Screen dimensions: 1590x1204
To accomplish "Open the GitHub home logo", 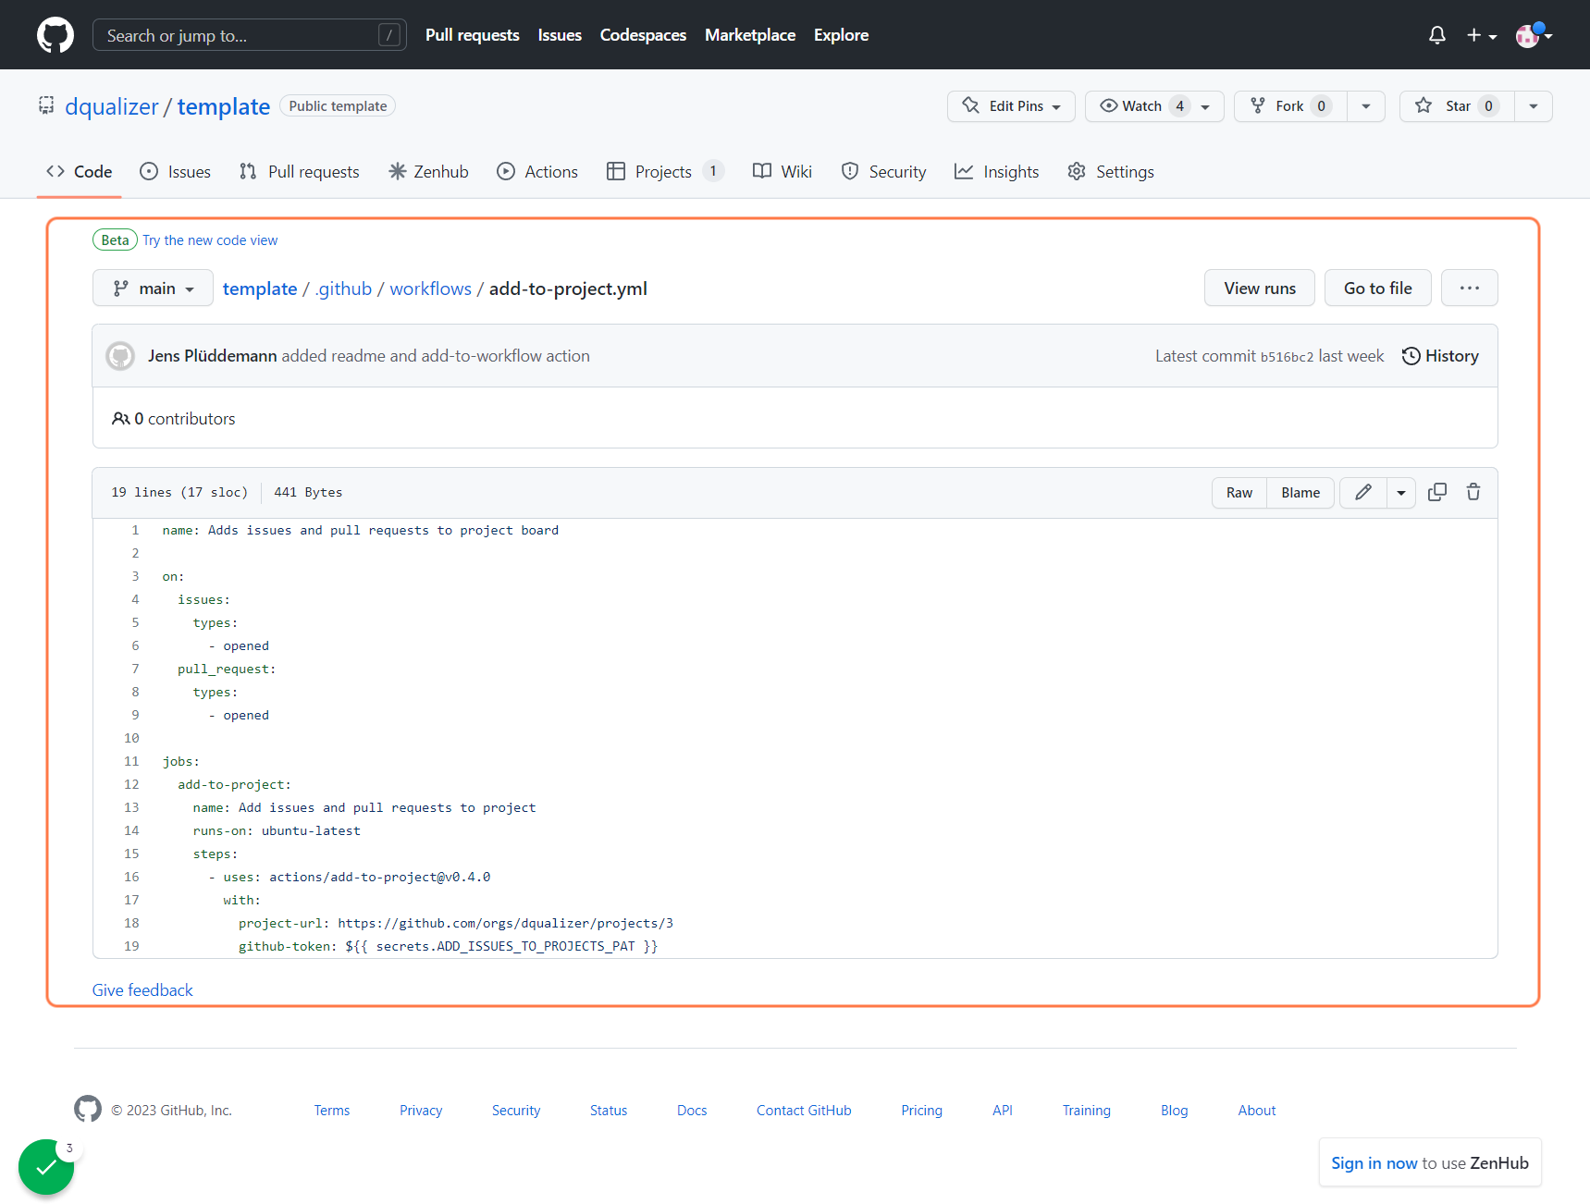I will coord(55,35).
